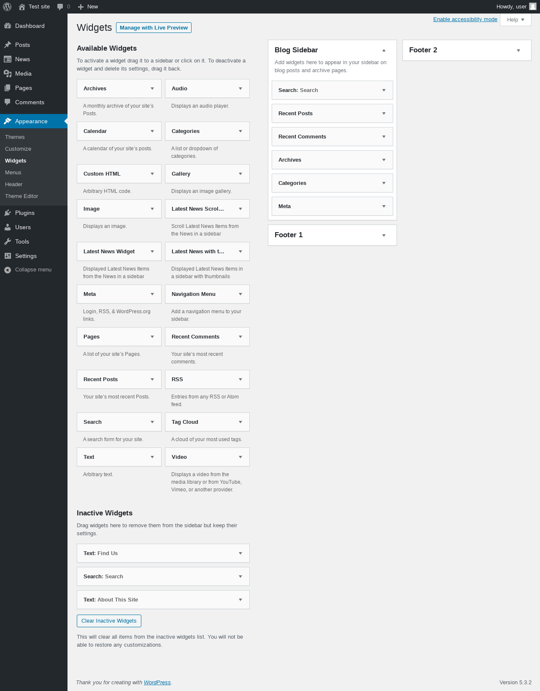Open the Help dropdown tab
Viewport: 540px width, 691px height.
click(516, 20)
